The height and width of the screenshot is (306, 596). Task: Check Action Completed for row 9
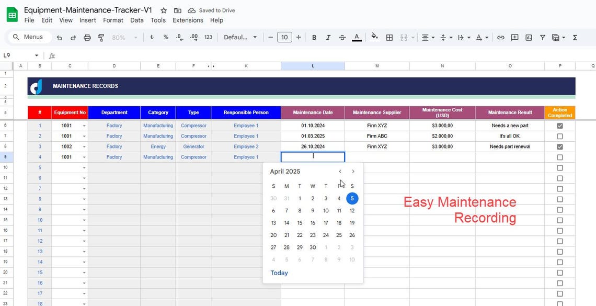click(x=560, y=157)
